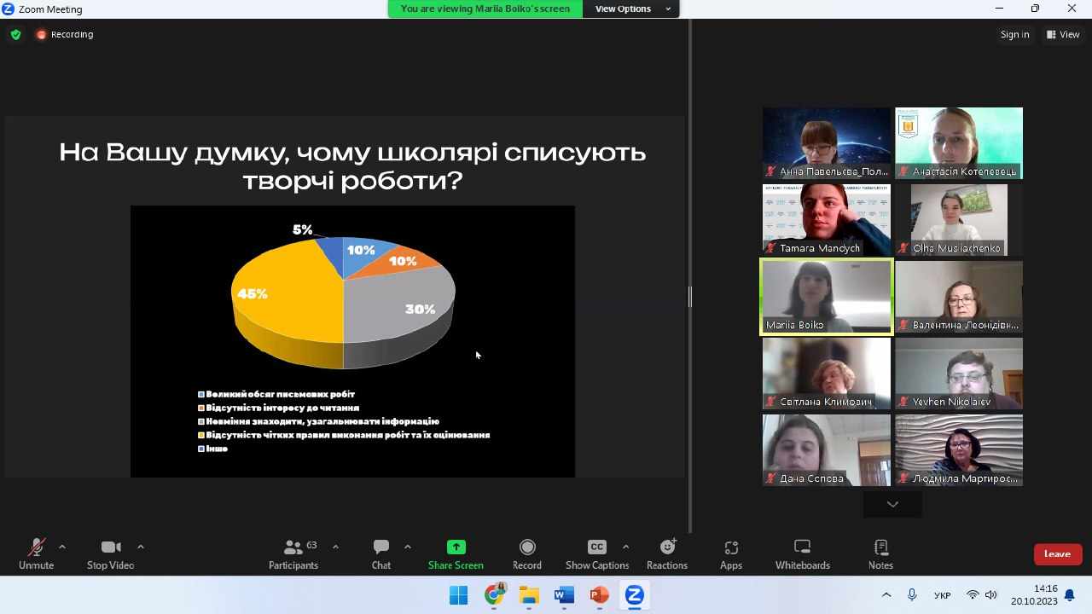Open Whiteboards
The image size is (1092, 614).
pos(802,553)
